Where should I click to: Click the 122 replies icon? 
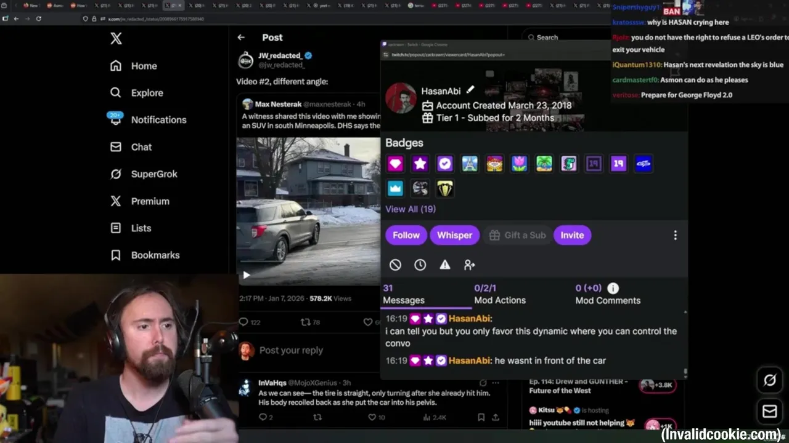[243, 322]
